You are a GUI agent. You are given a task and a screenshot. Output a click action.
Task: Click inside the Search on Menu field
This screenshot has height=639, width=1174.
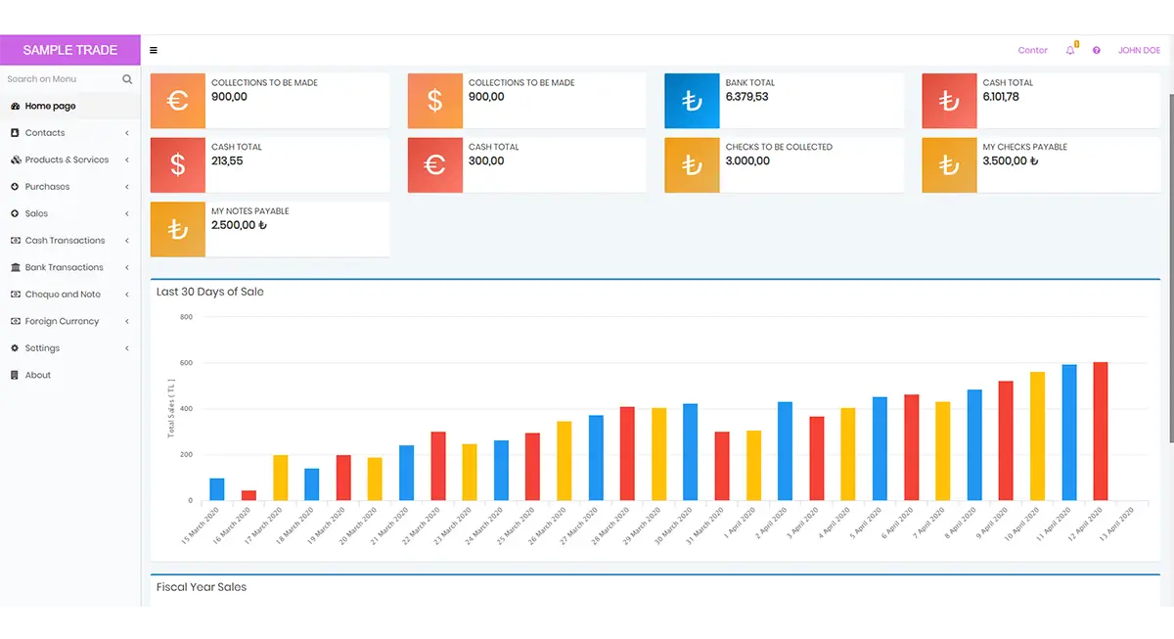(61, 79)
